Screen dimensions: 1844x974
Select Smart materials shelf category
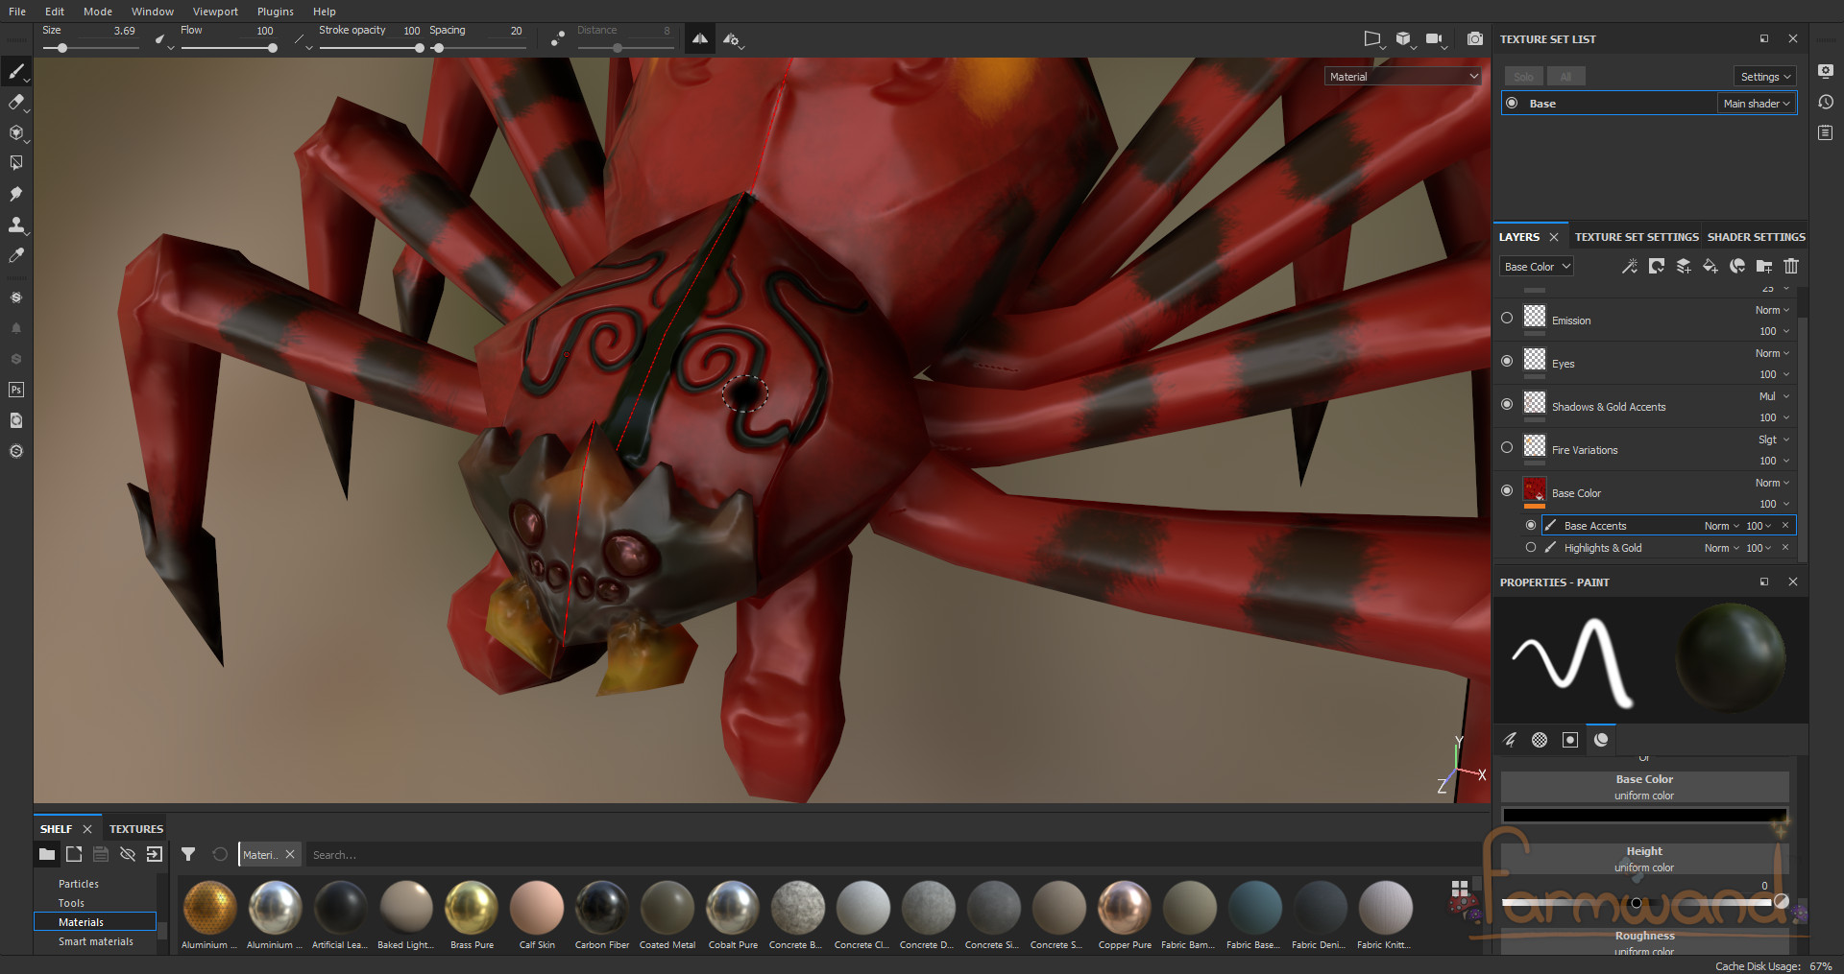96,941
